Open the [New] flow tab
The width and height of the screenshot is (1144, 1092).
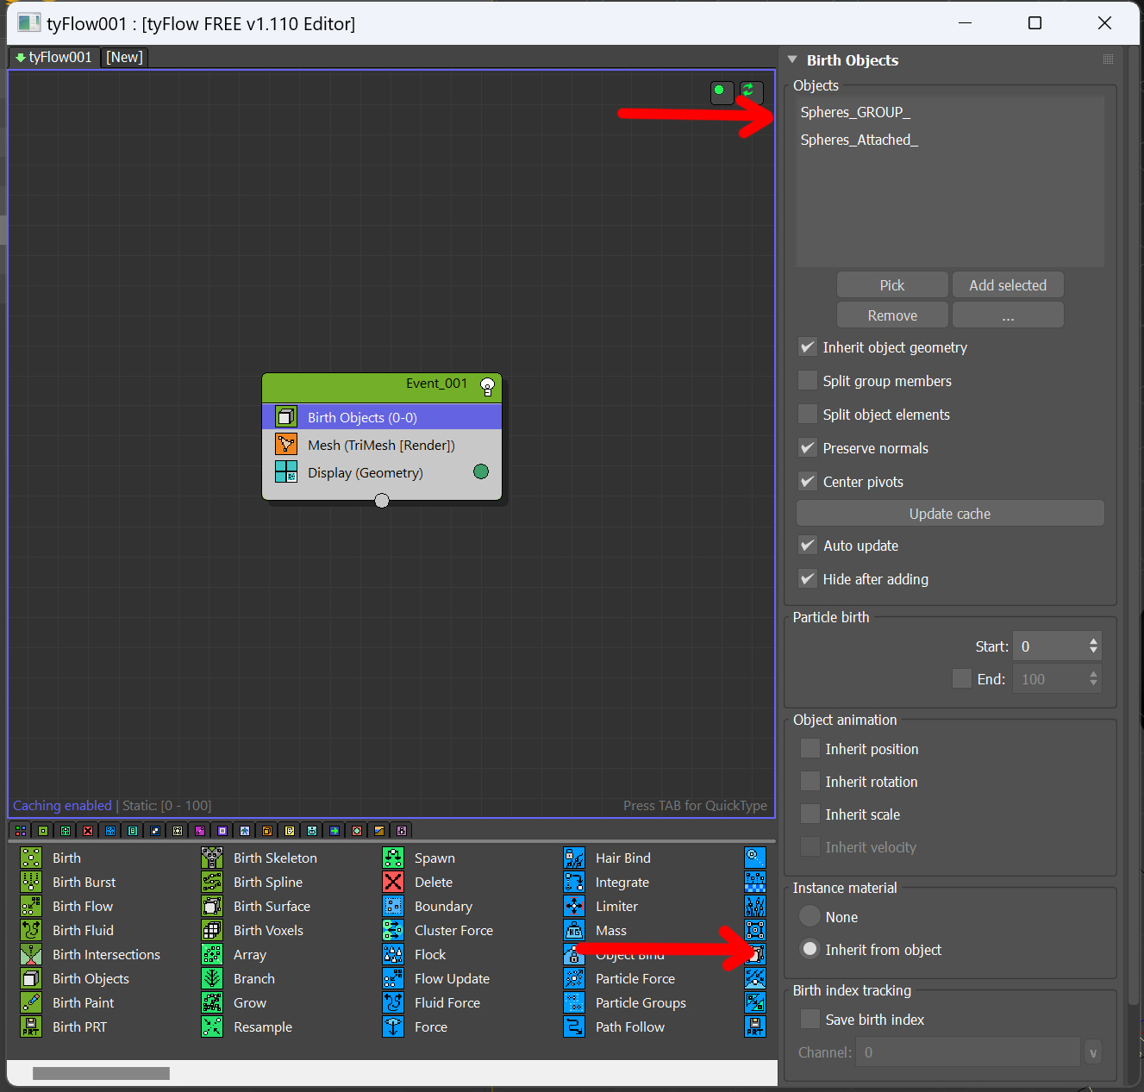(x=124, y=57)
